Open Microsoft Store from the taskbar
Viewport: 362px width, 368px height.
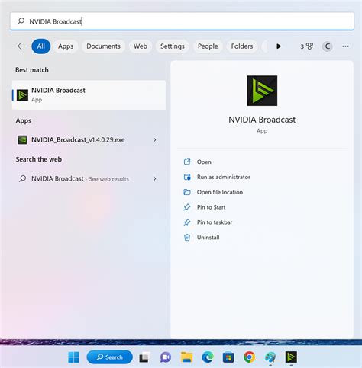[x=228, y=357]
